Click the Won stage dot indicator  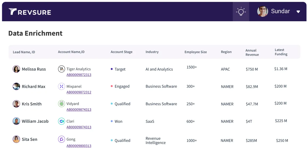(x=112, y=121)
